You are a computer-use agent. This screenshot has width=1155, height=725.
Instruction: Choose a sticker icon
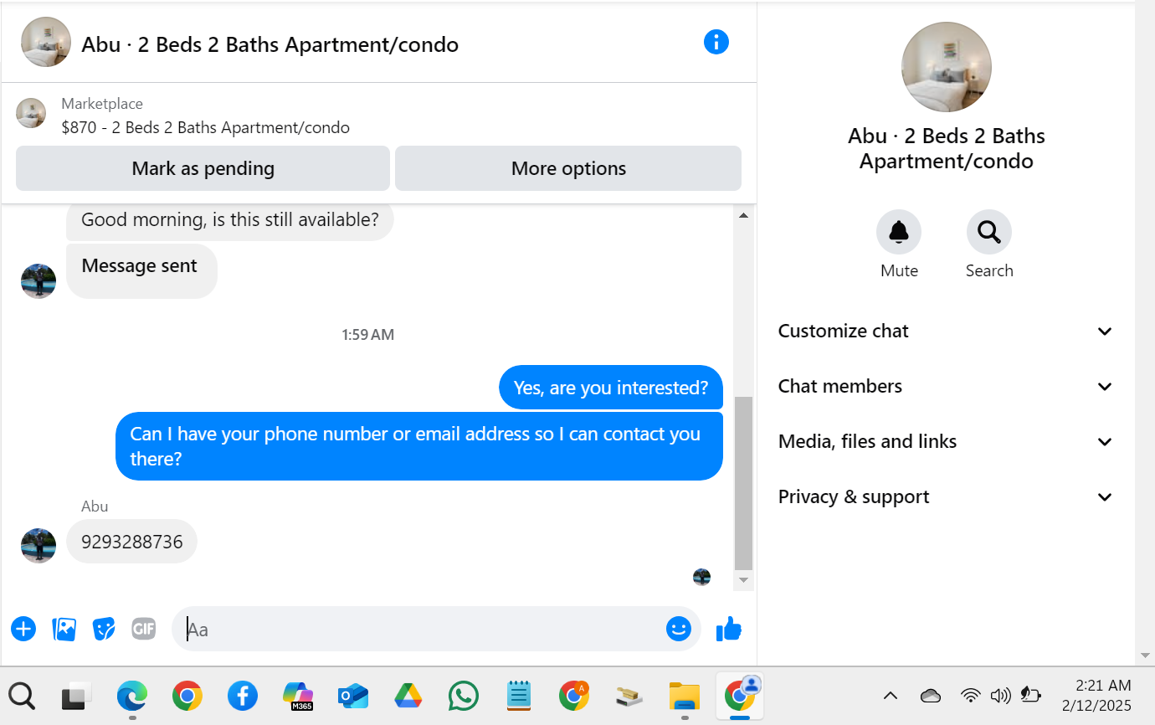pos(104,629)
